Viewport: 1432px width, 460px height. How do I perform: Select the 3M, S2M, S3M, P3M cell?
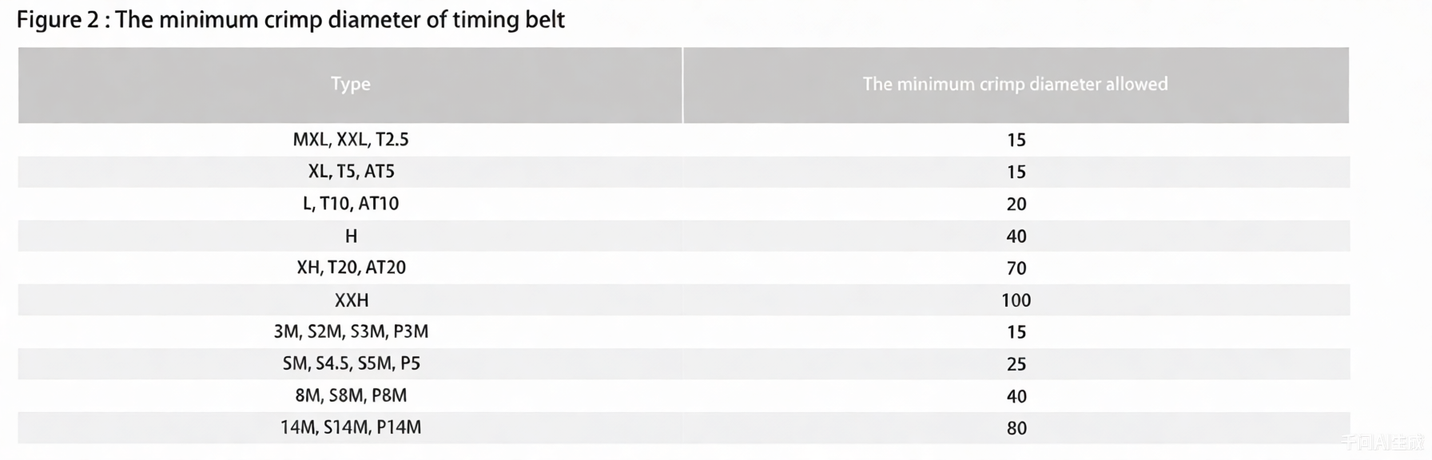(351, 331)
